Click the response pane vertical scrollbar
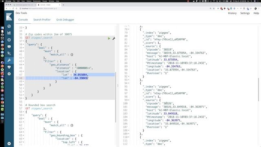 (259, 89)
